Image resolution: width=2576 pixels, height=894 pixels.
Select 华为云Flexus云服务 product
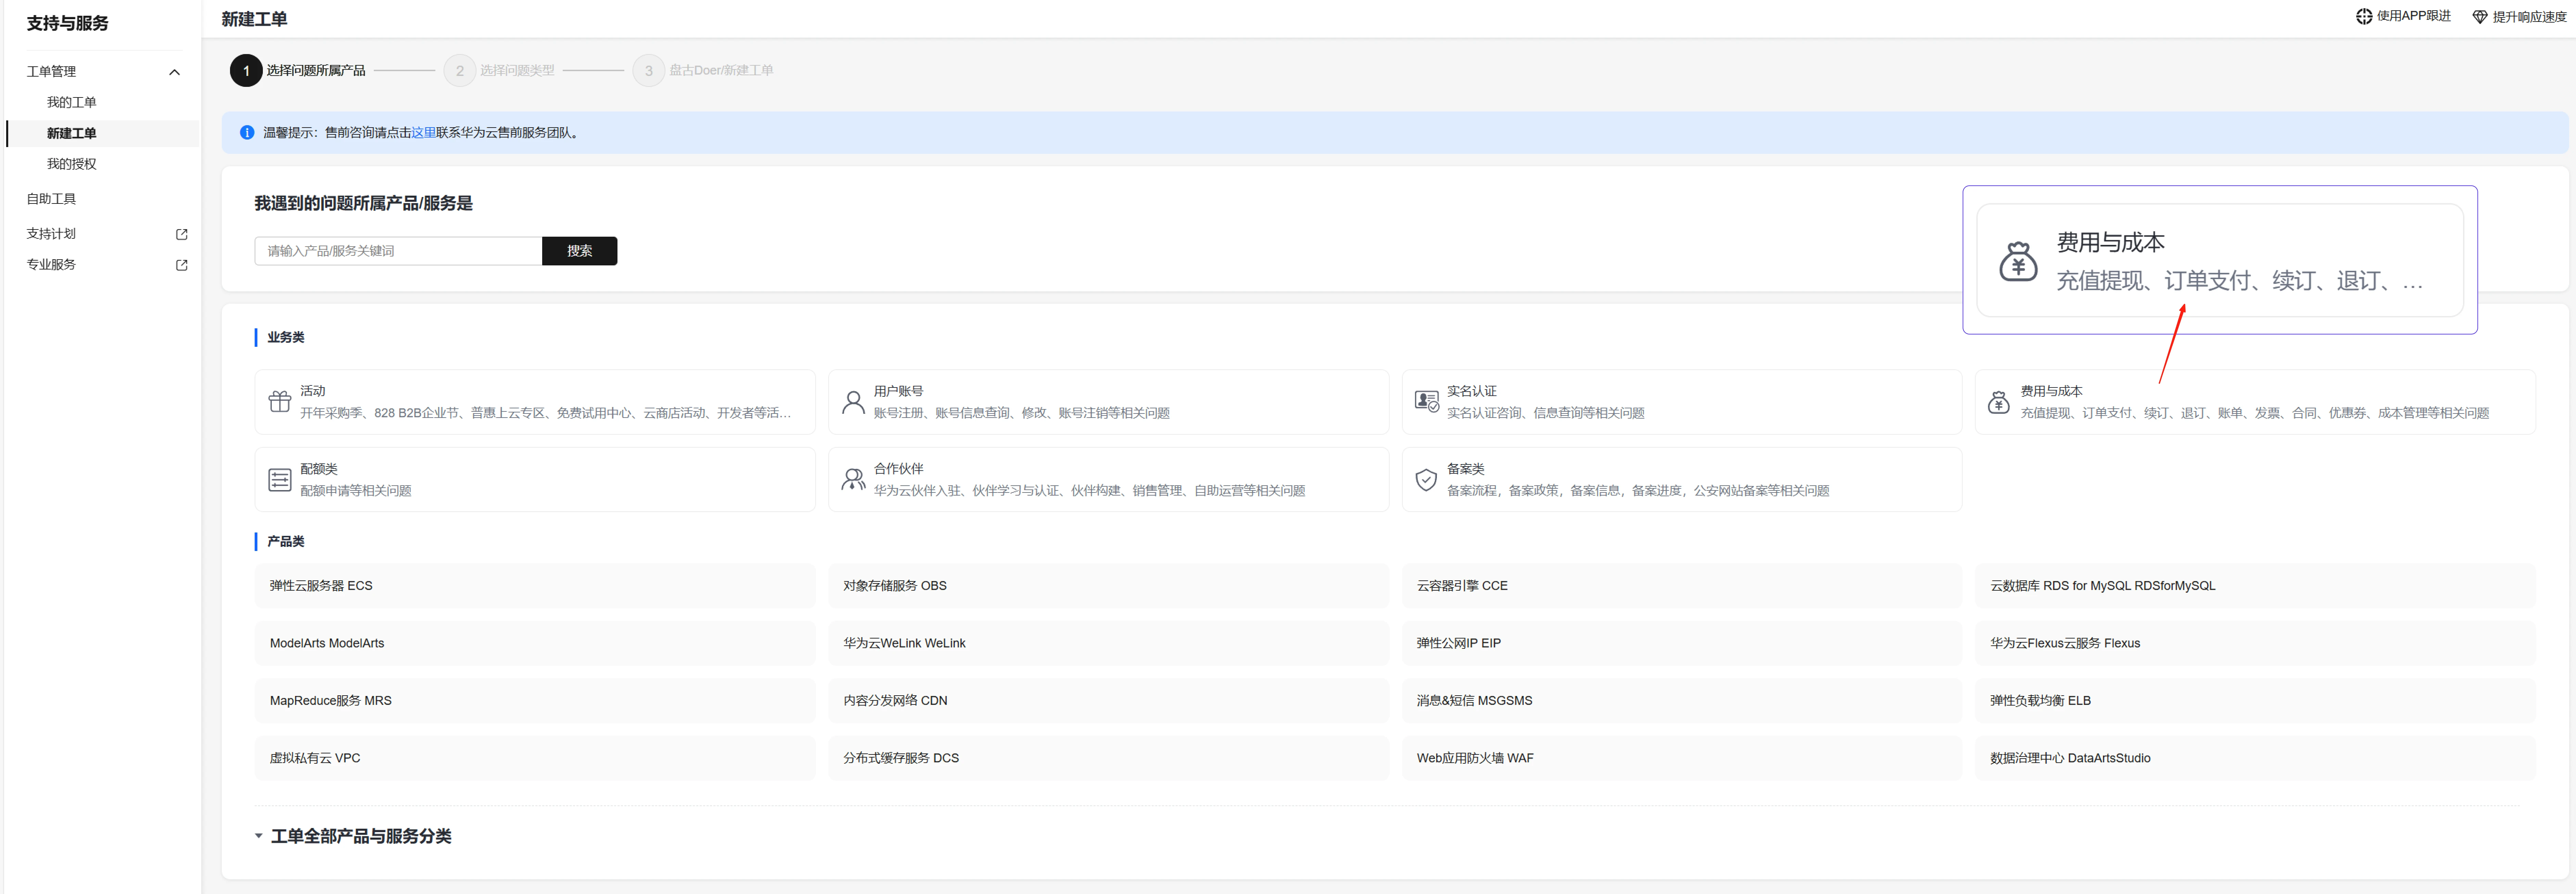(x=2255, y=643)
